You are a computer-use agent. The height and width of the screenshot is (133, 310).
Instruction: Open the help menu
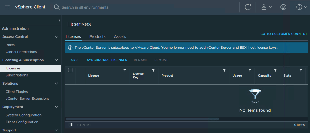click(302, 7)
